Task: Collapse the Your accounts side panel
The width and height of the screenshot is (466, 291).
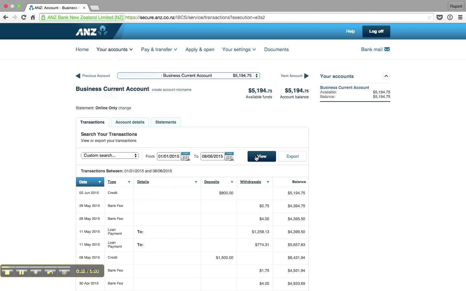Action: [386, 76]
